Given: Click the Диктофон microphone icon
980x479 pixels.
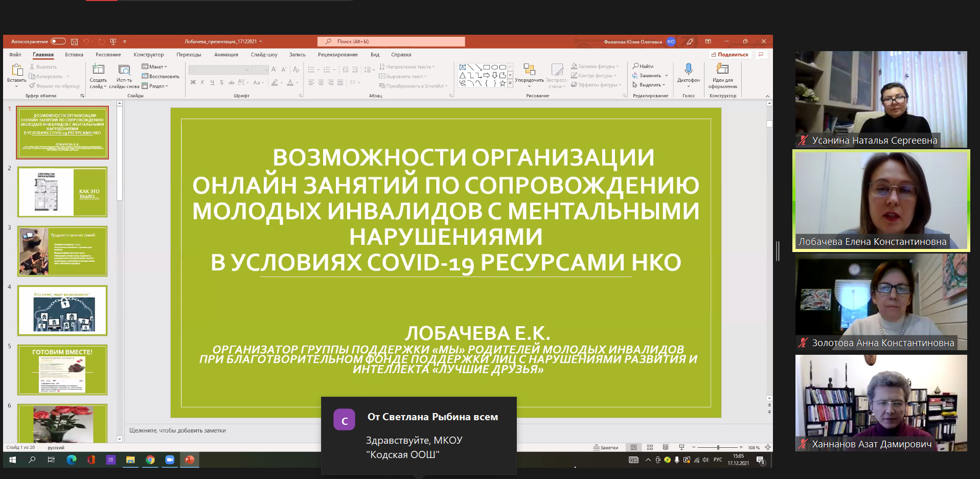Looking at the screenshot, I should (x=689, y=70).
